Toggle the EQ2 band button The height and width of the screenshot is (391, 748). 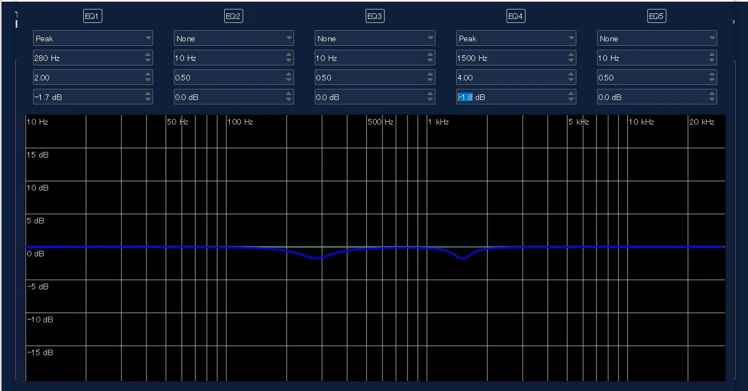click(233, 16)
